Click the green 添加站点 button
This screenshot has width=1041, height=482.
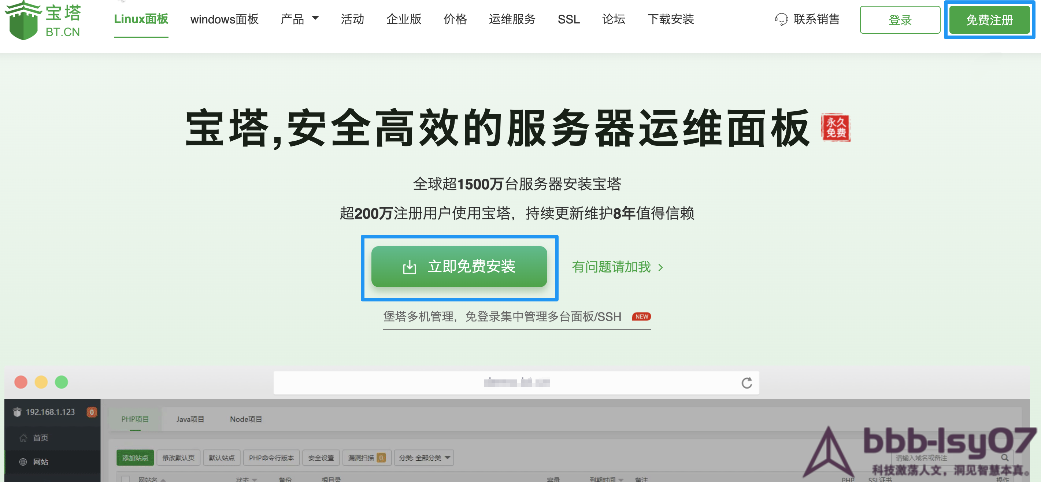(x=135, y=458)
